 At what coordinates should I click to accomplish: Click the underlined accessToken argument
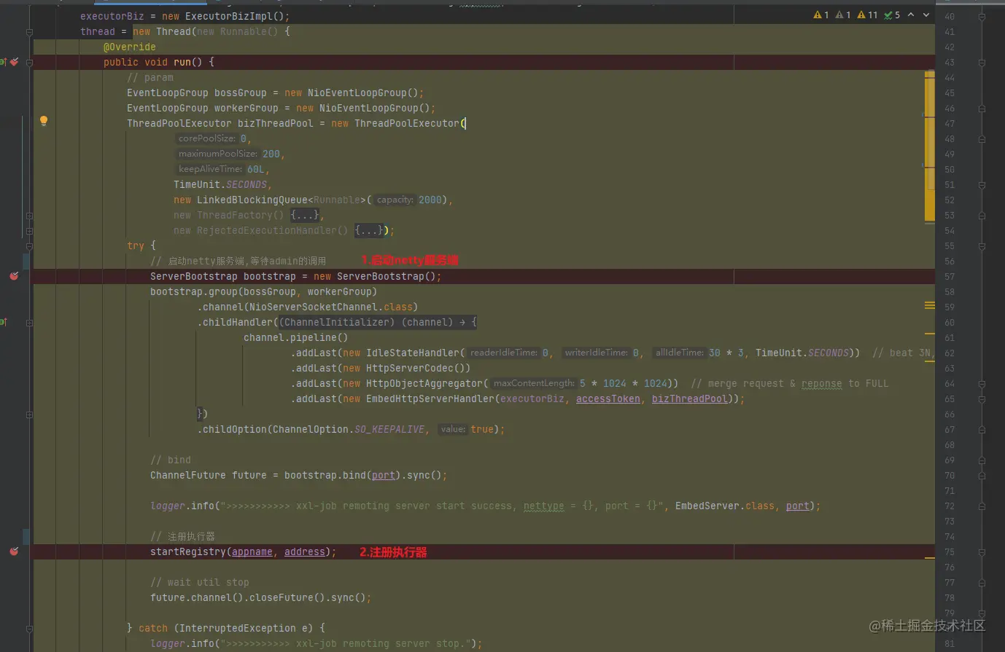coord(608,398)
